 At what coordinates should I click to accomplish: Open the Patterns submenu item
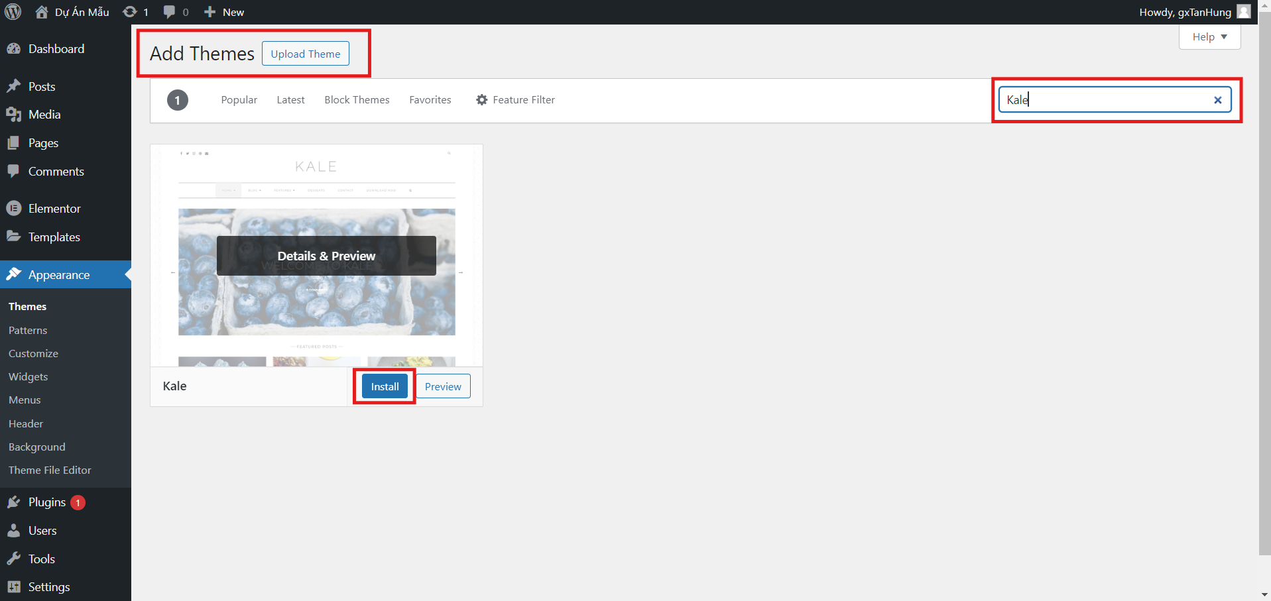(28, 330)
